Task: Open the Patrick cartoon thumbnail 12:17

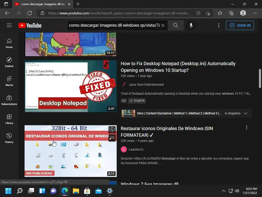Action: (71, 44)
